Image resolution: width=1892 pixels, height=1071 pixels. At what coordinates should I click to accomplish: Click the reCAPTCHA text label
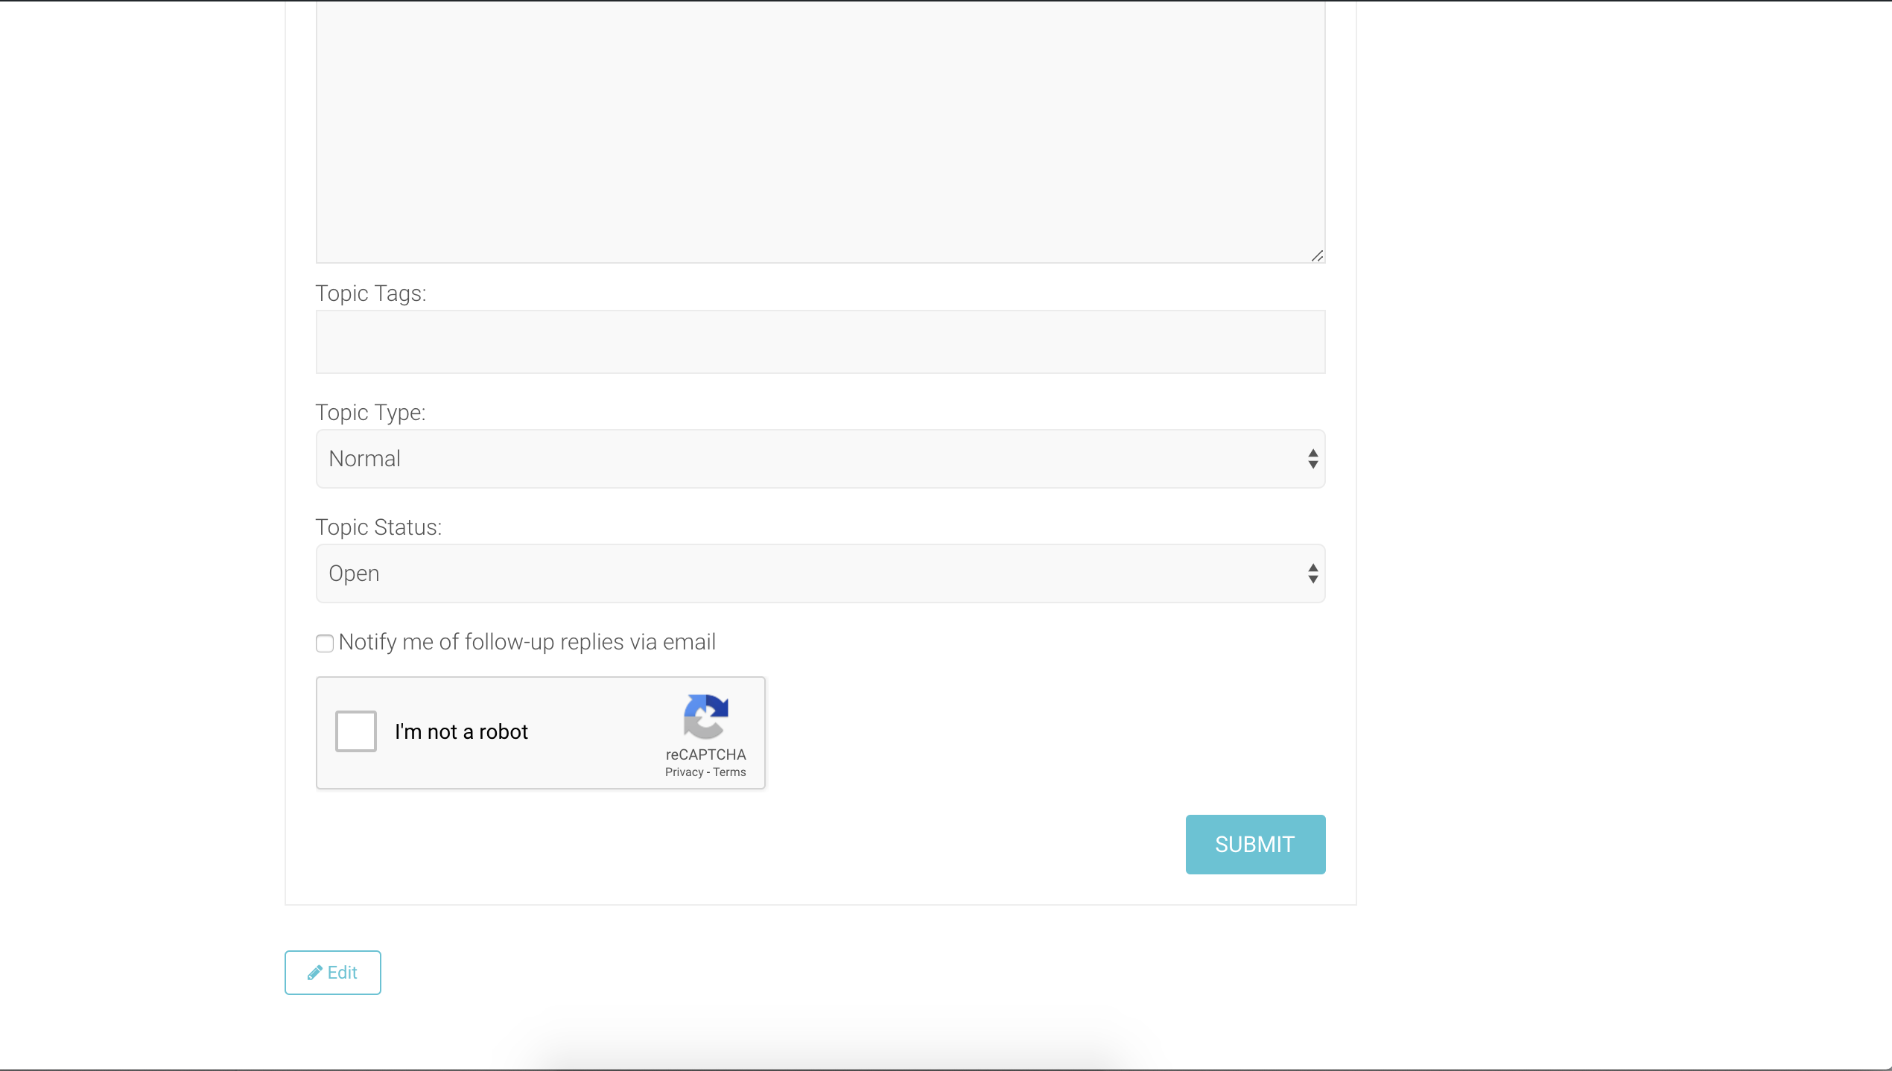705,754
